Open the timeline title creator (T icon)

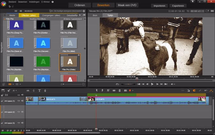(x=40, y=91)
